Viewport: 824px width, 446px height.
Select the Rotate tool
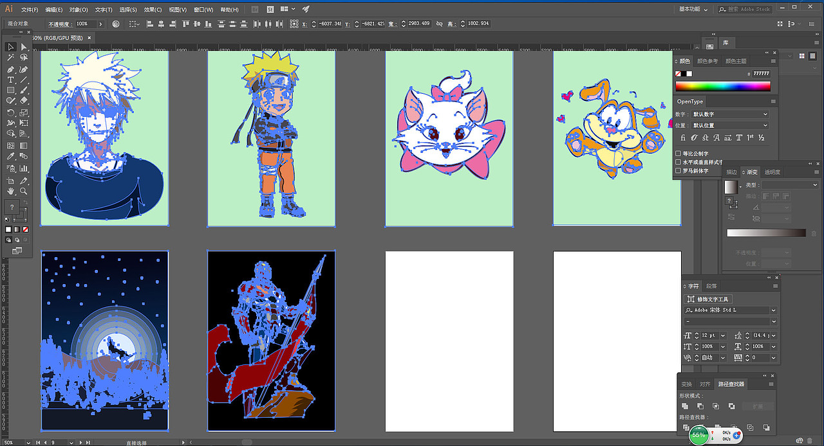(10, 112)
